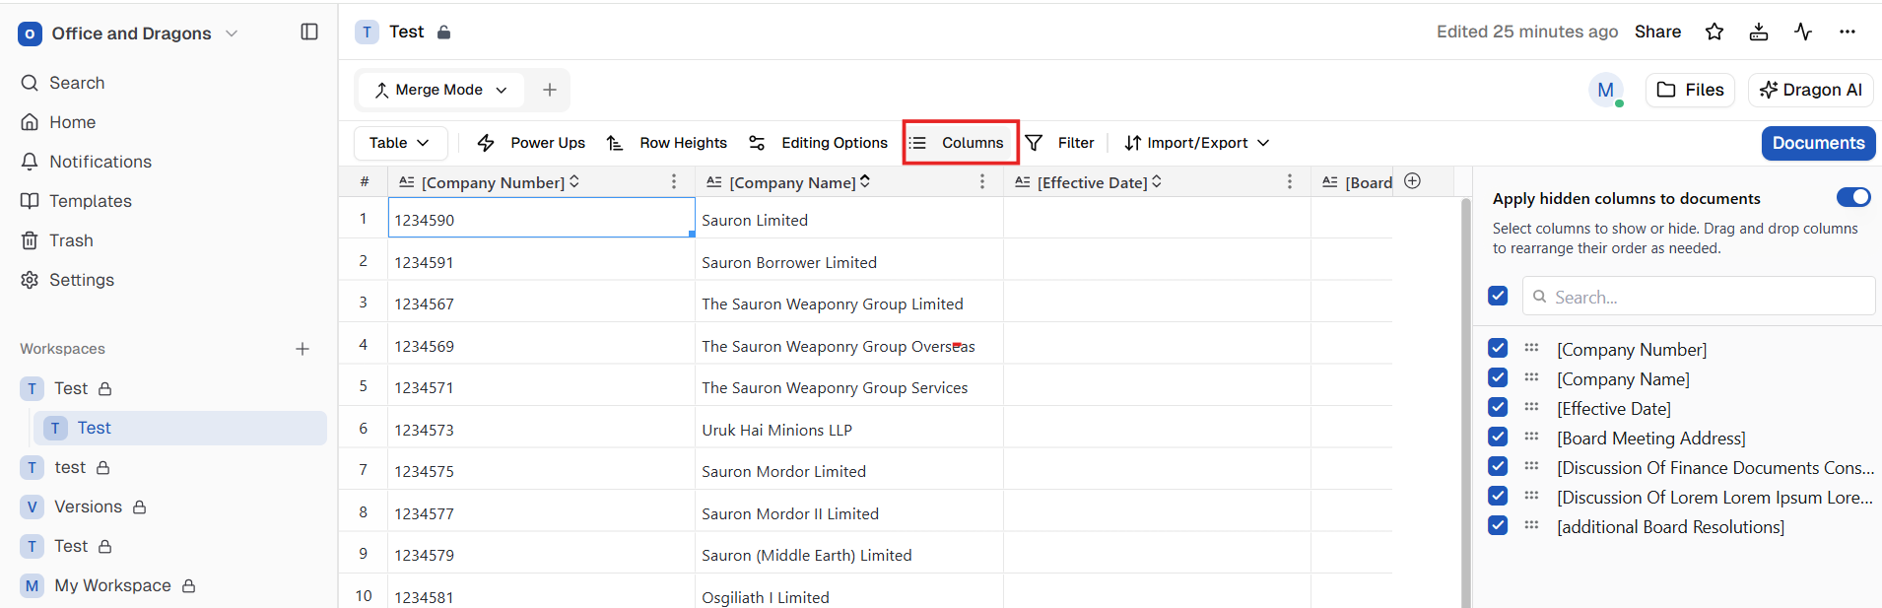Sort by the [Company Number] column arrows
This screenshot has width=1882, height=608.
(574, 181)
